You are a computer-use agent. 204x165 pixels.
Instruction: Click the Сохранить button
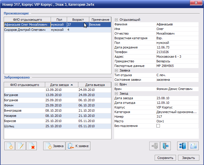165,158
